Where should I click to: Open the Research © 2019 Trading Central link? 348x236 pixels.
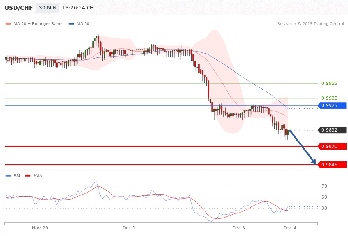pyautogui.click(x=310, y=24)
